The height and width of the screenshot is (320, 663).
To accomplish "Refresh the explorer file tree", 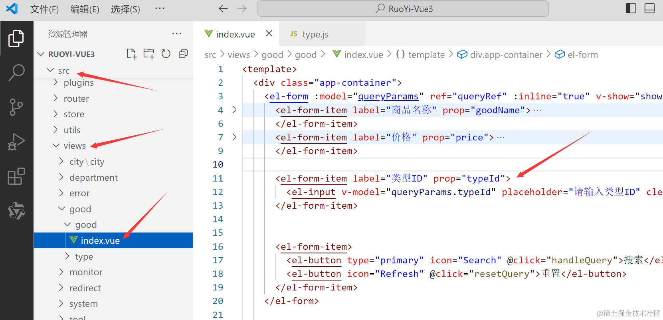I will [x=166, y=54].
